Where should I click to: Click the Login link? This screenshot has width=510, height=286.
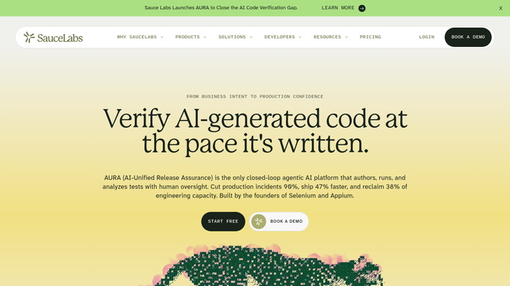click(426, 37)
